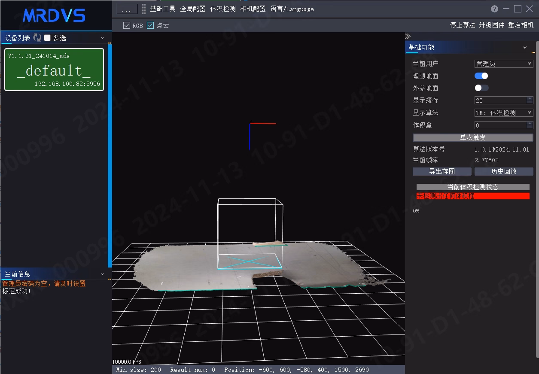Image resolution: width=539 pixels, height=374 pixels.
Task: Click the Result num: 0 status entry
Action: (x=192, y=370)
